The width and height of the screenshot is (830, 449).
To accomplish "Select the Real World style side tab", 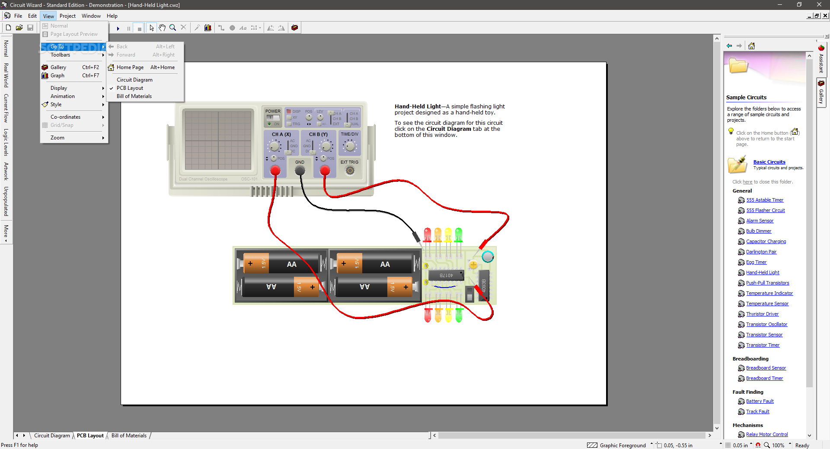I will (x=6, y=75).
